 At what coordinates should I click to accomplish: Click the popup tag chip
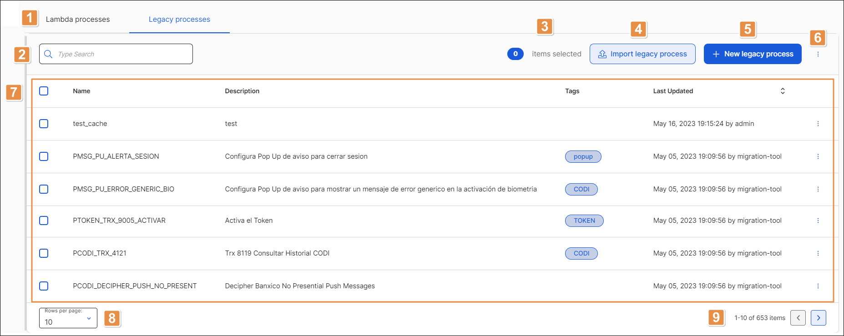pyautogui.click(x=583, y=156)
